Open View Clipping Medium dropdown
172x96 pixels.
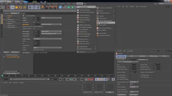tap(134, 87)
